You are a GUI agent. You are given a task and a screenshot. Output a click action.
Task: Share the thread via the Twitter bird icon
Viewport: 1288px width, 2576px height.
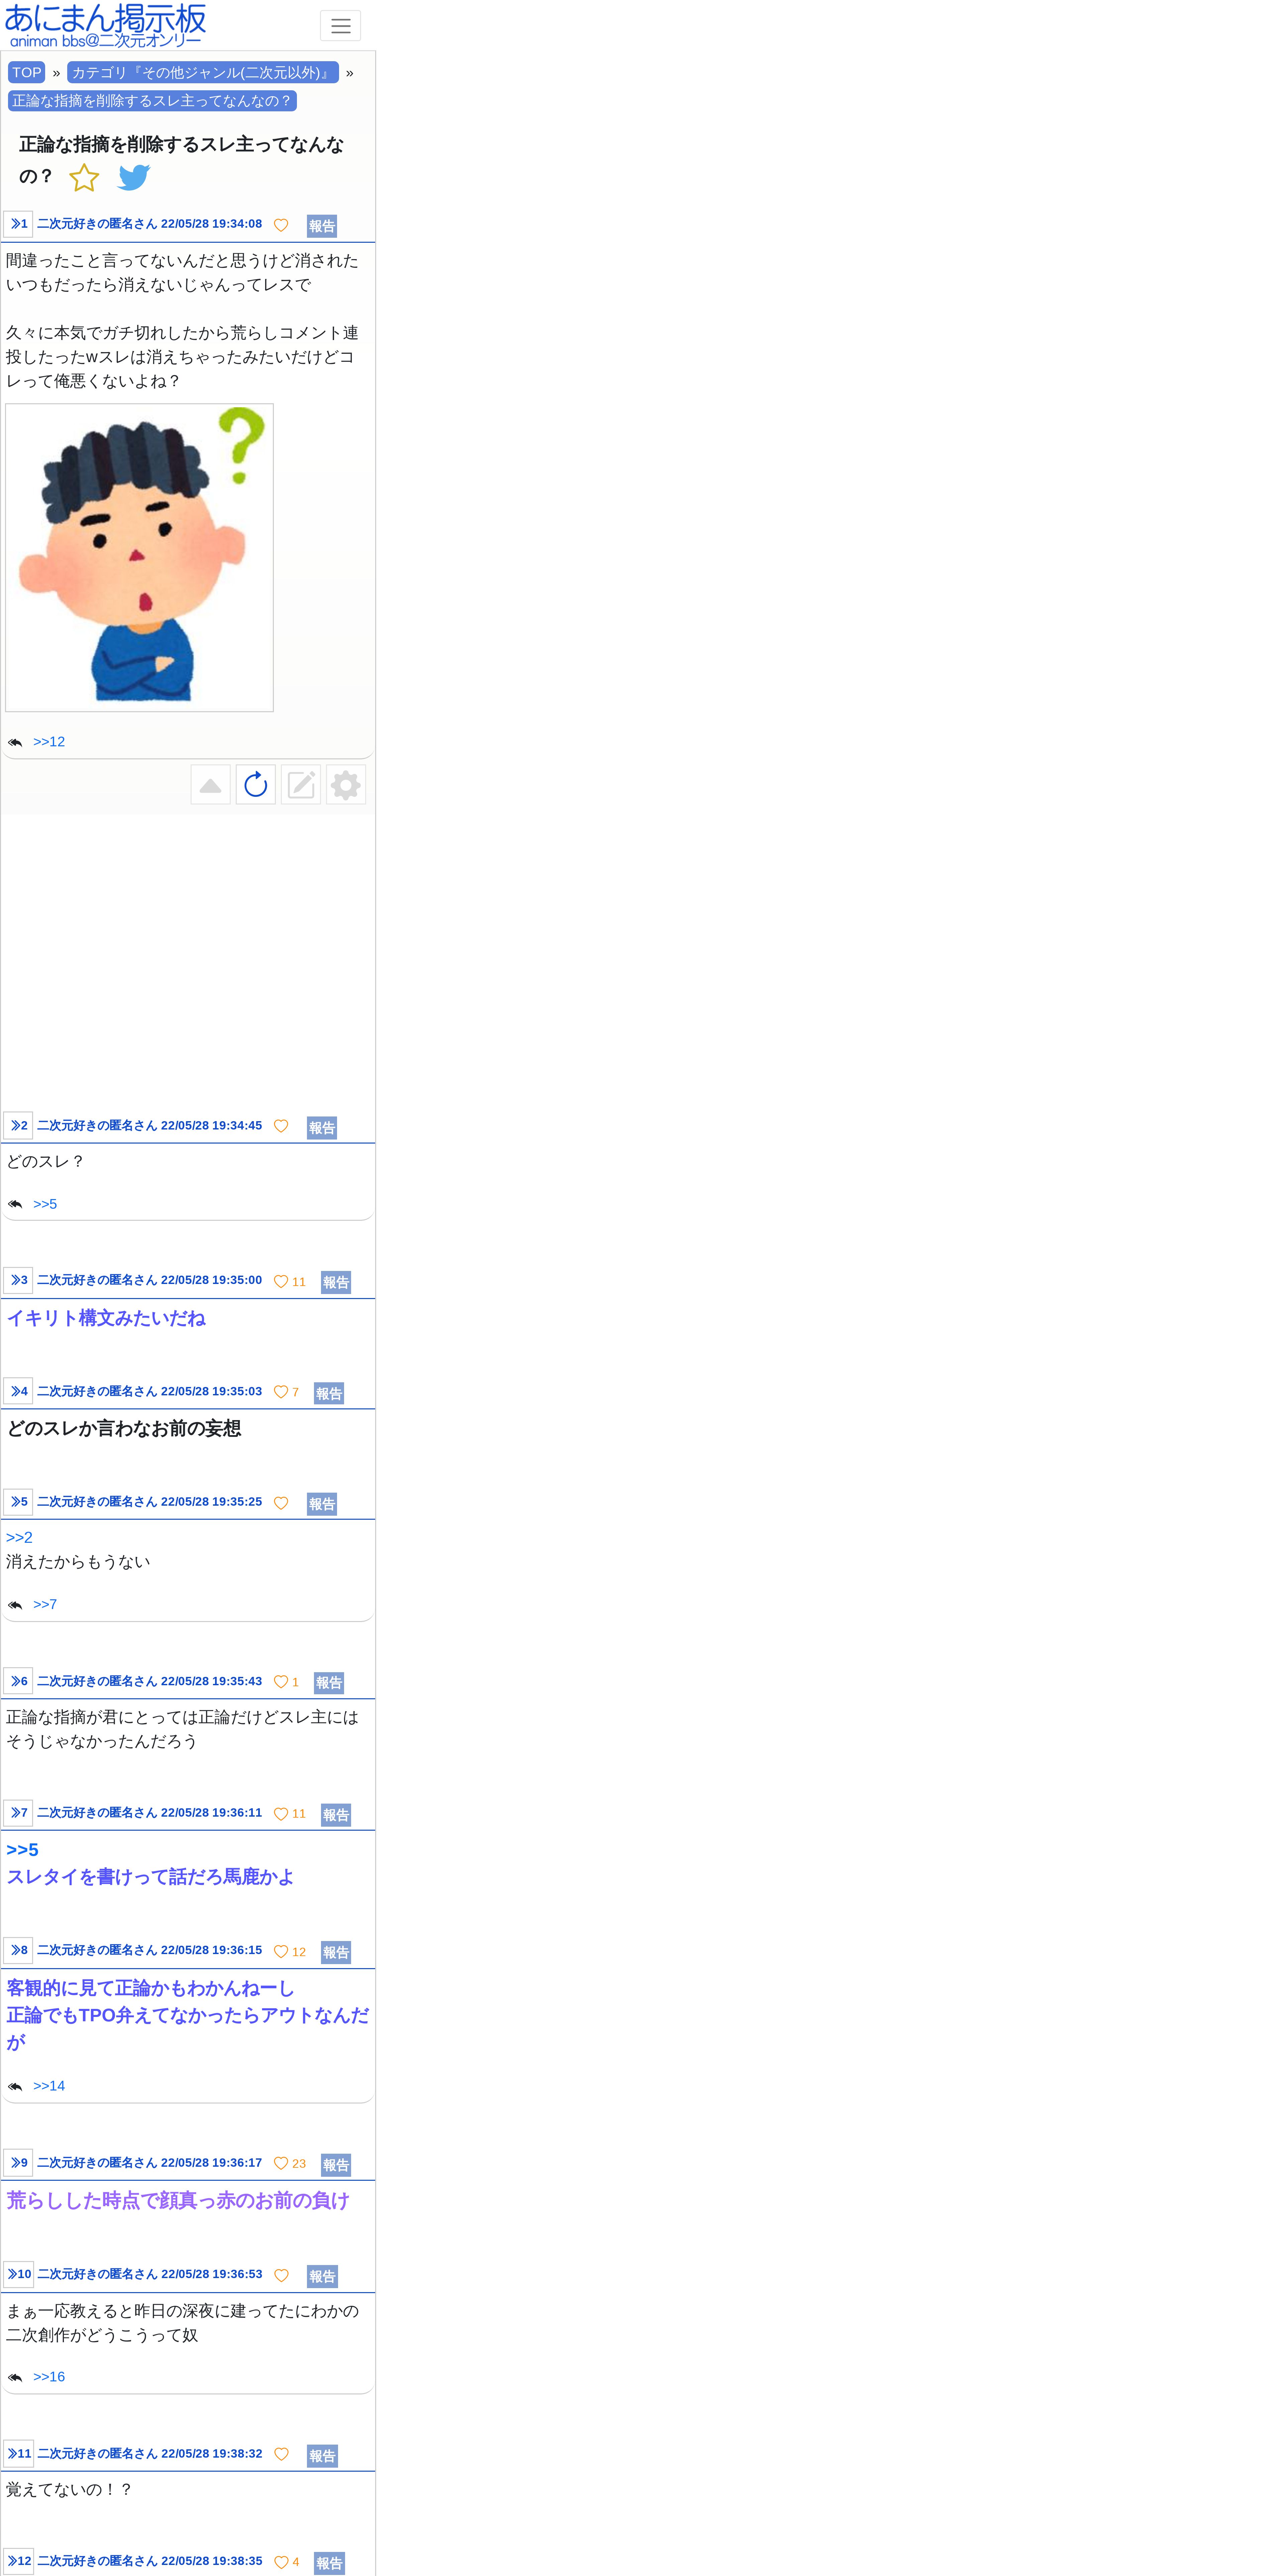[x=134, y=177]
